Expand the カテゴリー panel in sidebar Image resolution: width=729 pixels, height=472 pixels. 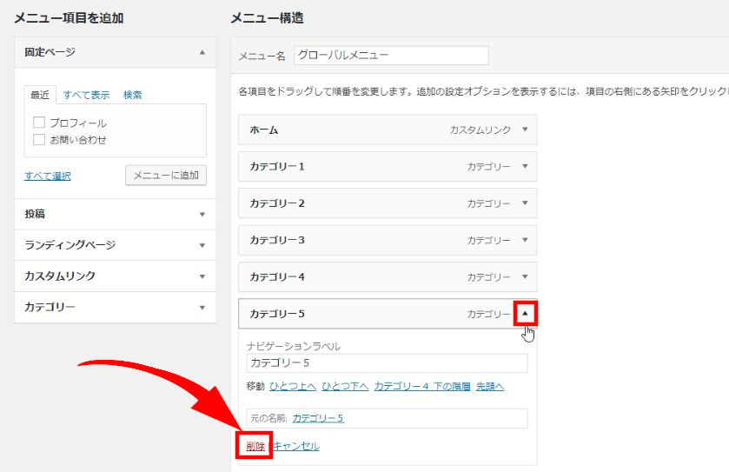[202, 308]
